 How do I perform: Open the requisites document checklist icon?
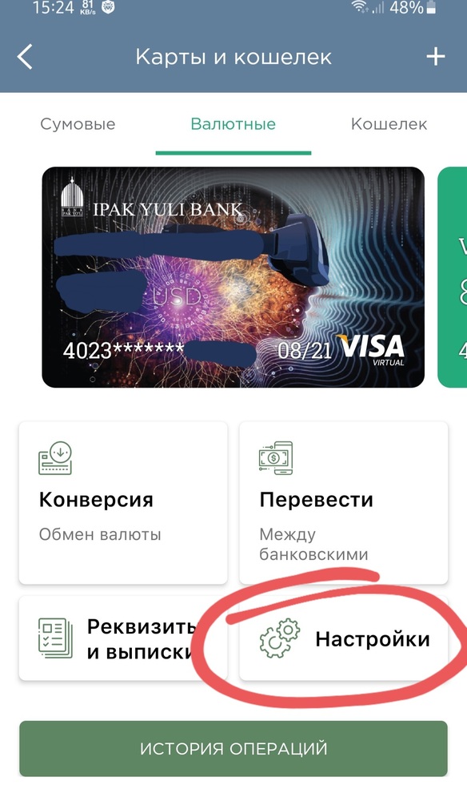(55, 638)
